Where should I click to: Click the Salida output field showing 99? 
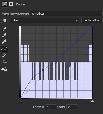72,107
